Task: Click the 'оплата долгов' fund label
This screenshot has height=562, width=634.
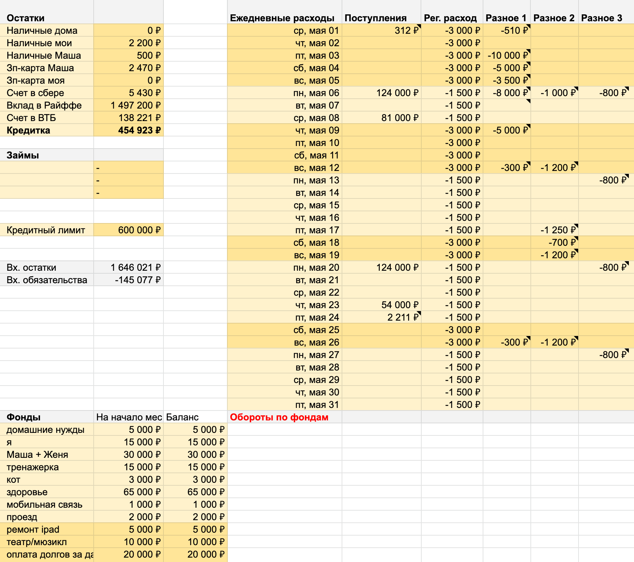Action: [47, 554]
